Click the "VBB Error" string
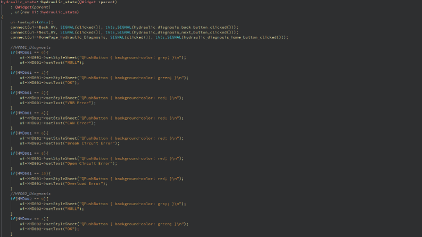 pos(78,103)
